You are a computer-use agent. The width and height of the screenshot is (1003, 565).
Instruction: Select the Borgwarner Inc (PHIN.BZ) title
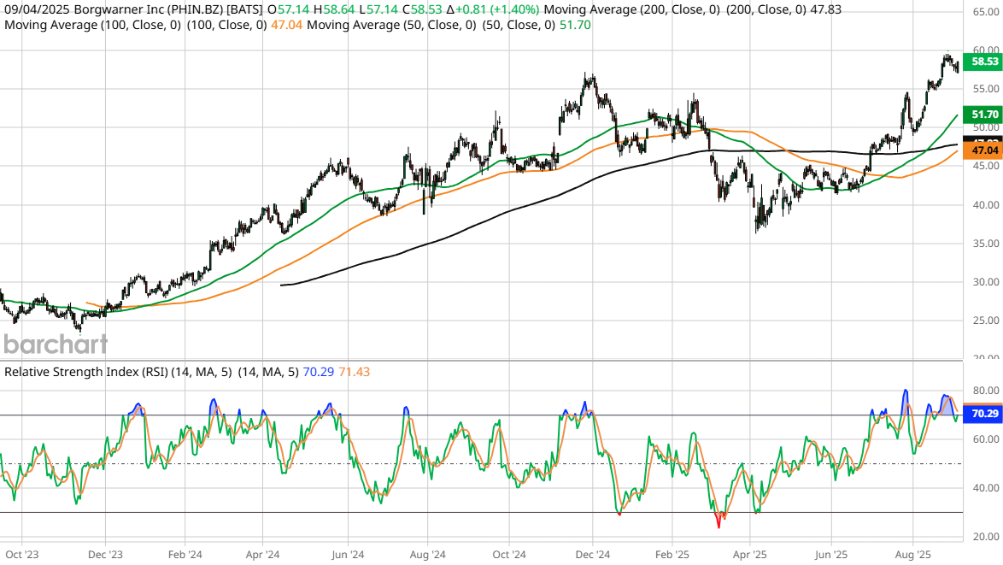click(149, 9)
